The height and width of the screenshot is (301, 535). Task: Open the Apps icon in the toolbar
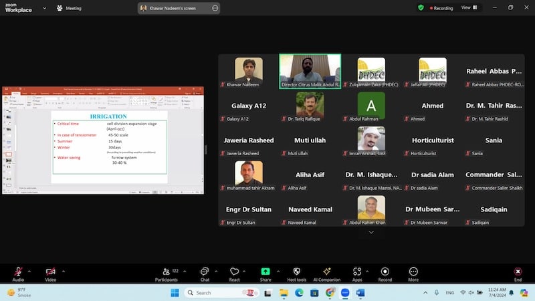click(x=357, y=274)
